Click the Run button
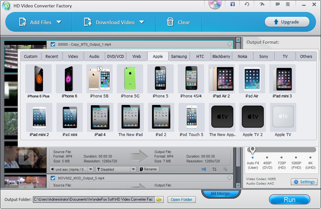 pyautogui.click(x=290, y=200)
